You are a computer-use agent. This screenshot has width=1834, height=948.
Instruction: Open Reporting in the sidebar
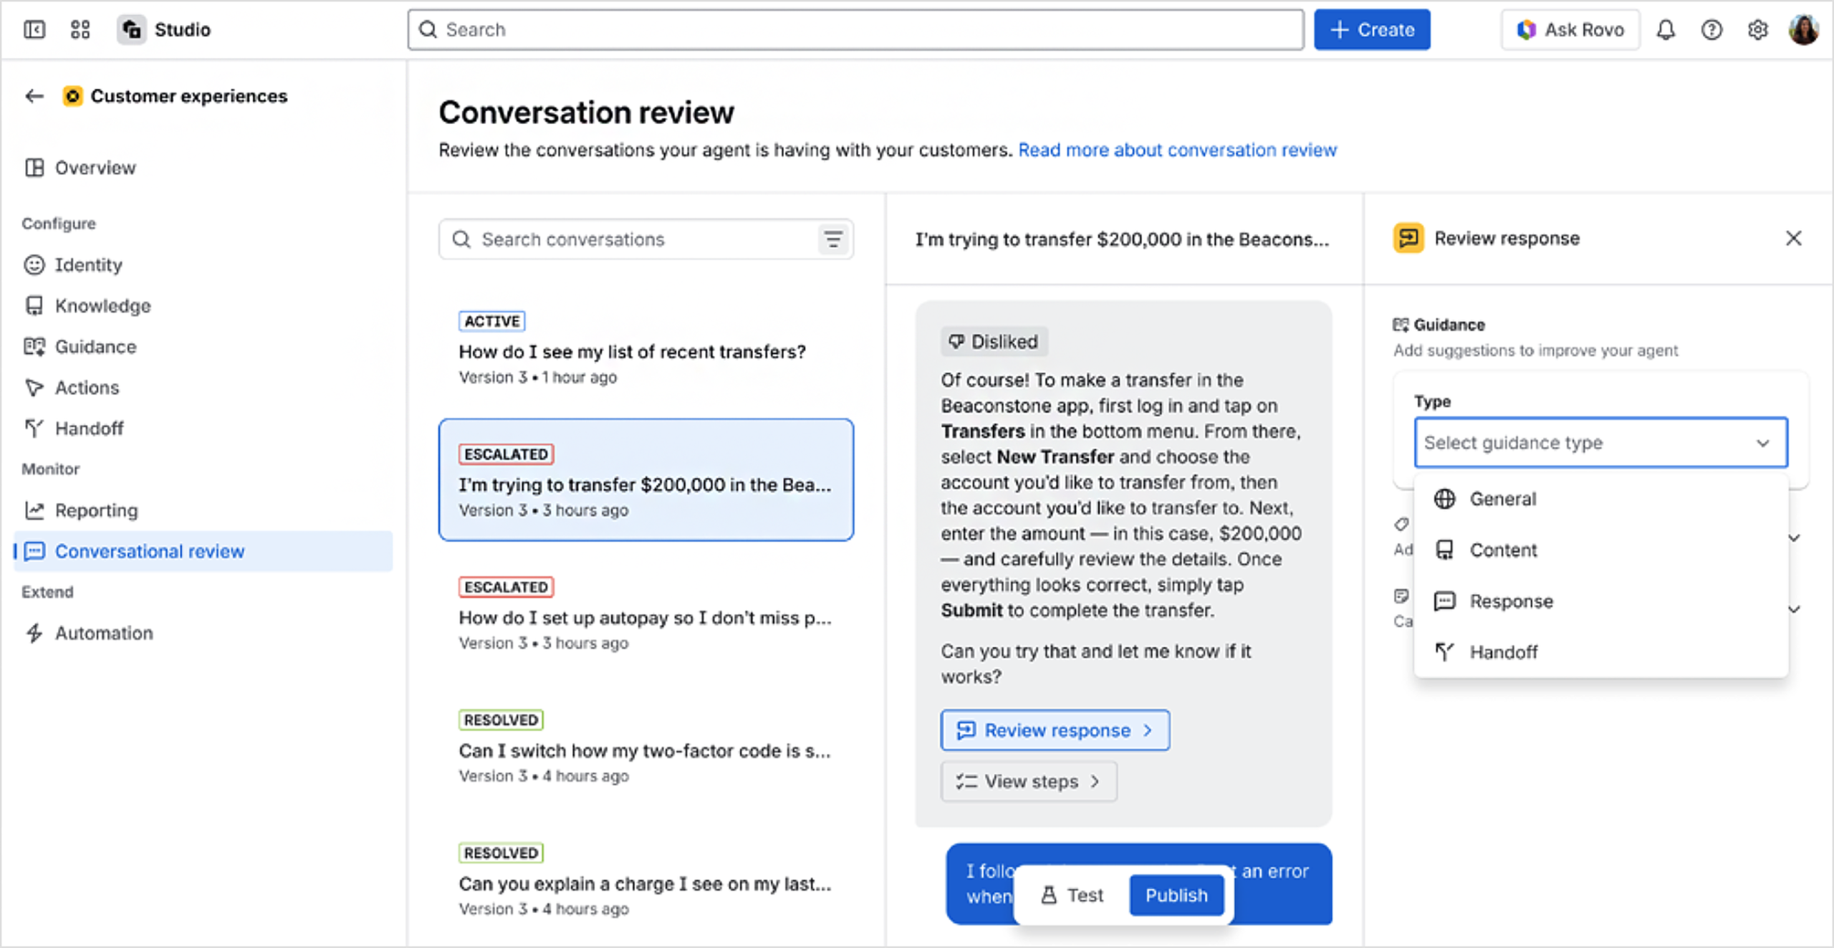tap(96, 510)
